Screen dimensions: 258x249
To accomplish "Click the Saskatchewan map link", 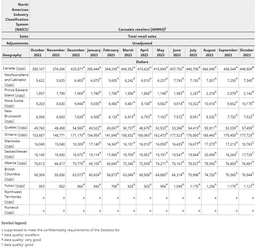I will click(9, 156).
